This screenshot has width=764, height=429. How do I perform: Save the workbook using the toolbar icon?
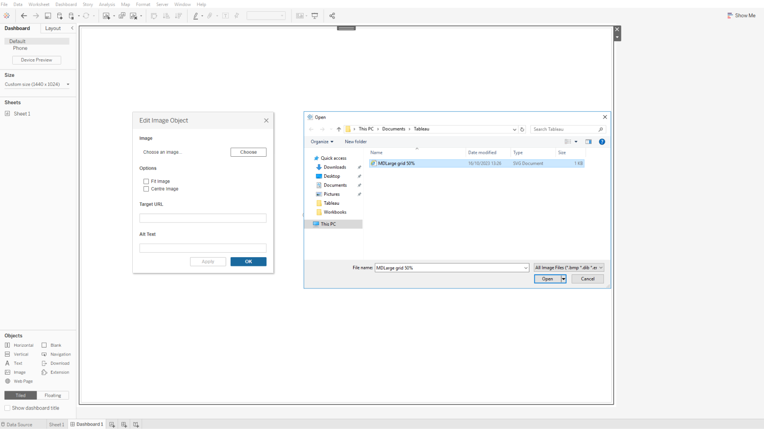pos(48,16)
